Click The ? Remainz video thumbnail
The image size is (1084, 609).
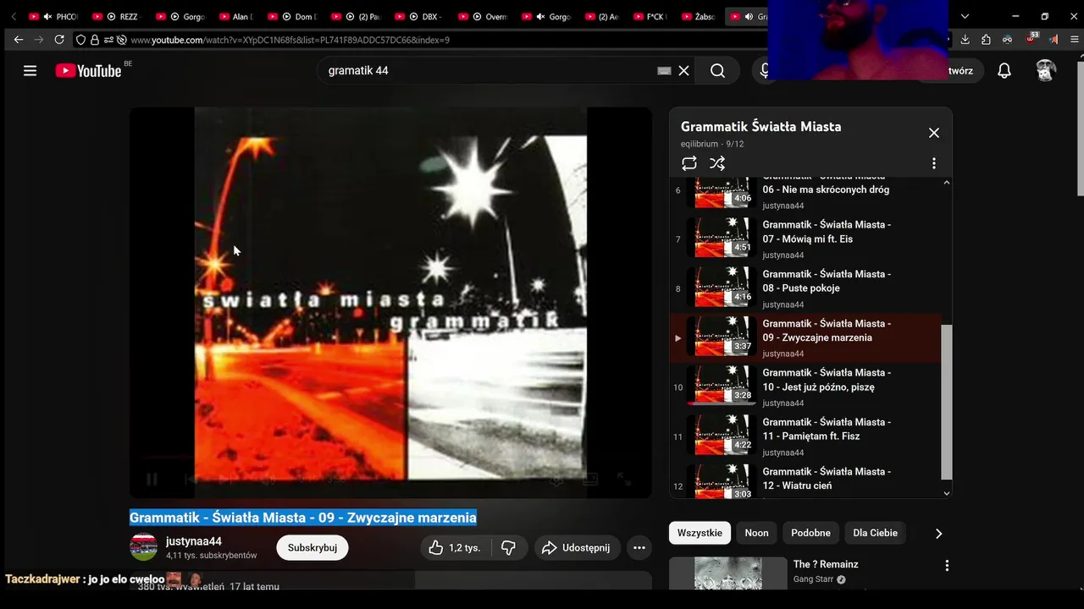coord(728,573)
